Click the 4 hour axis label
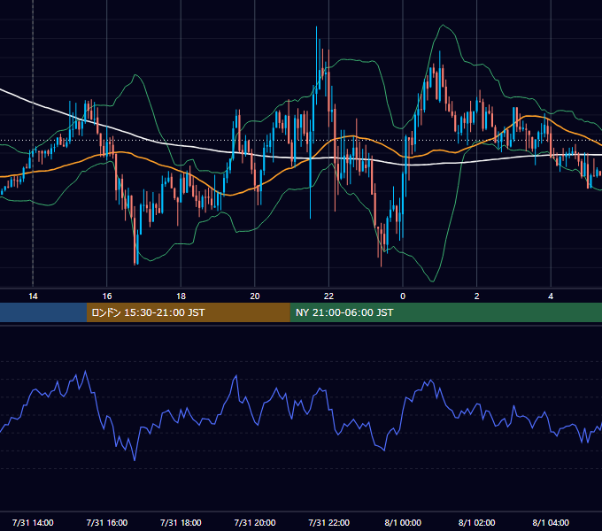The image size is (602, 531). point(551,296)
